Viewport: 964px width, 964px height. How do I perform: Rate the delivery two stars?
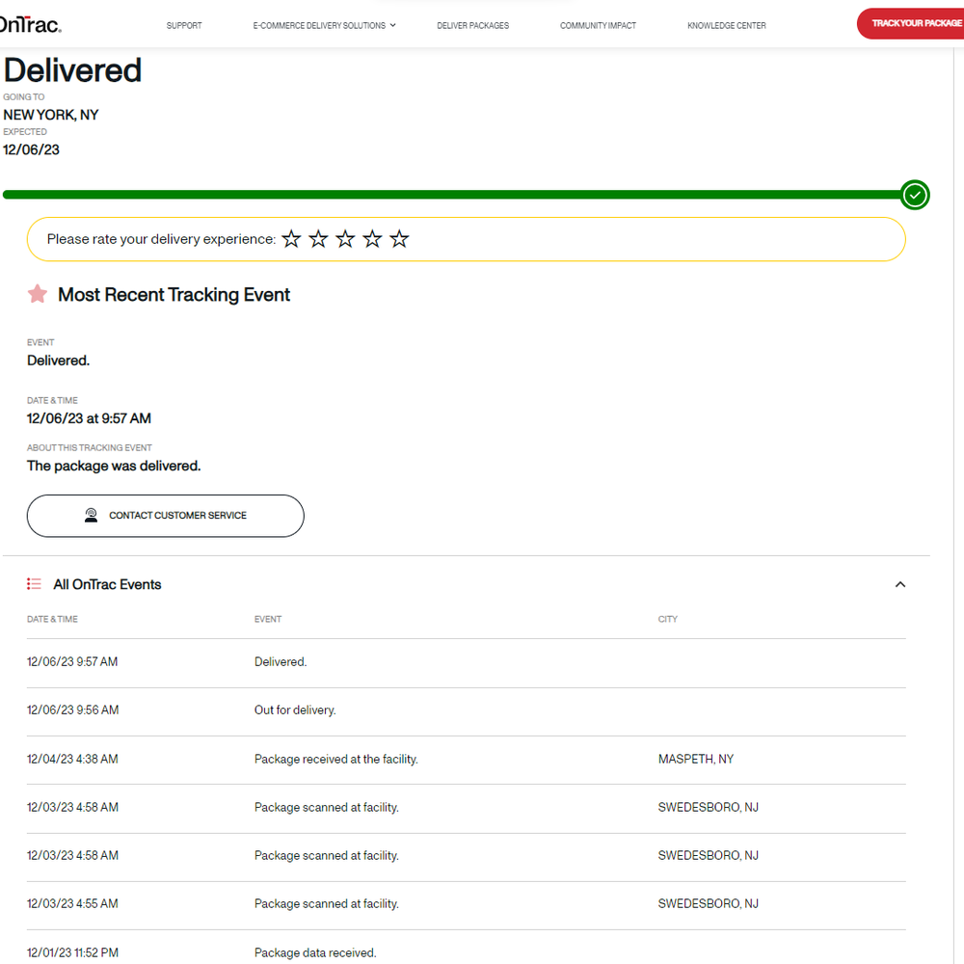pos(318,238)
